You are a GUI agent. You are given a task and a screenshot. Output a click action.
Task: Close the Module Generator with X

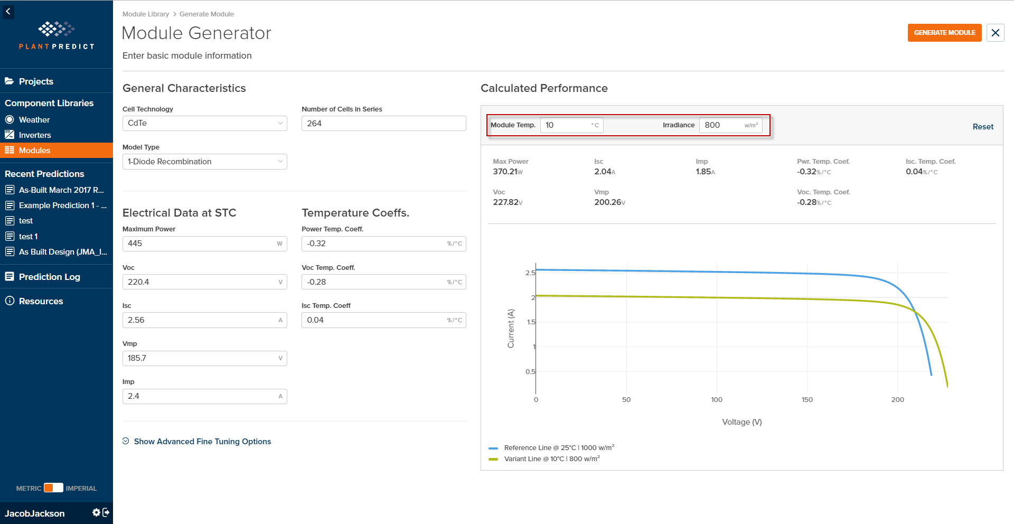coord(996,33)
